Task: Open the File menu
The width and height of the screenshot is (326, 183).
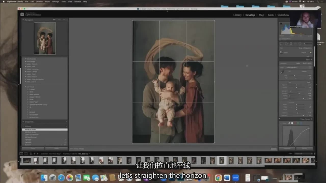Action: point(27,2)
